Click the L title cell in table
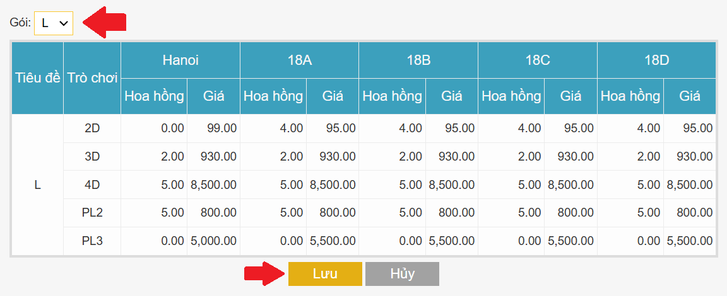 point(37,185)
